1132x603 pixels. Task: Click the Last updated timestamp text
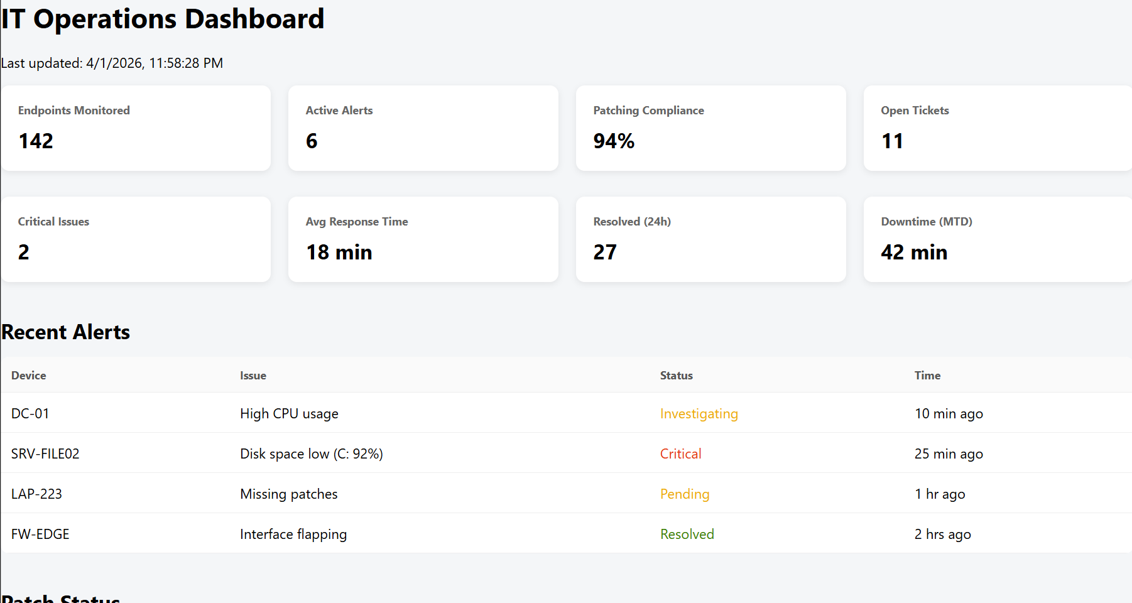pyautogui.click(x=112, y=63)
